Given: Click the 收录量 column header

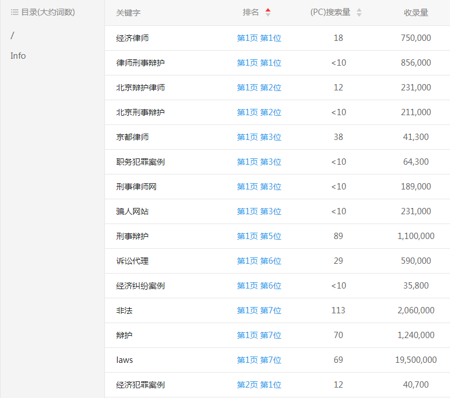Looking at the screenshot, I should [415, 12].
